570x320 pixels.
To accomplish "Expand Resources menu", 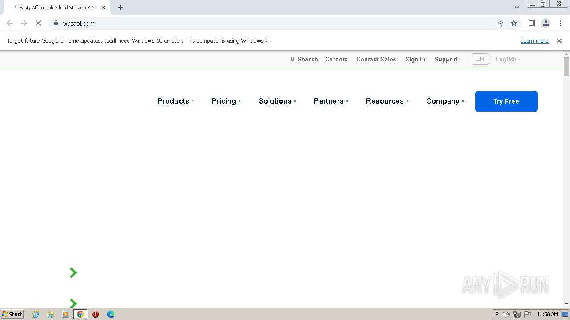I will (387, 101).
